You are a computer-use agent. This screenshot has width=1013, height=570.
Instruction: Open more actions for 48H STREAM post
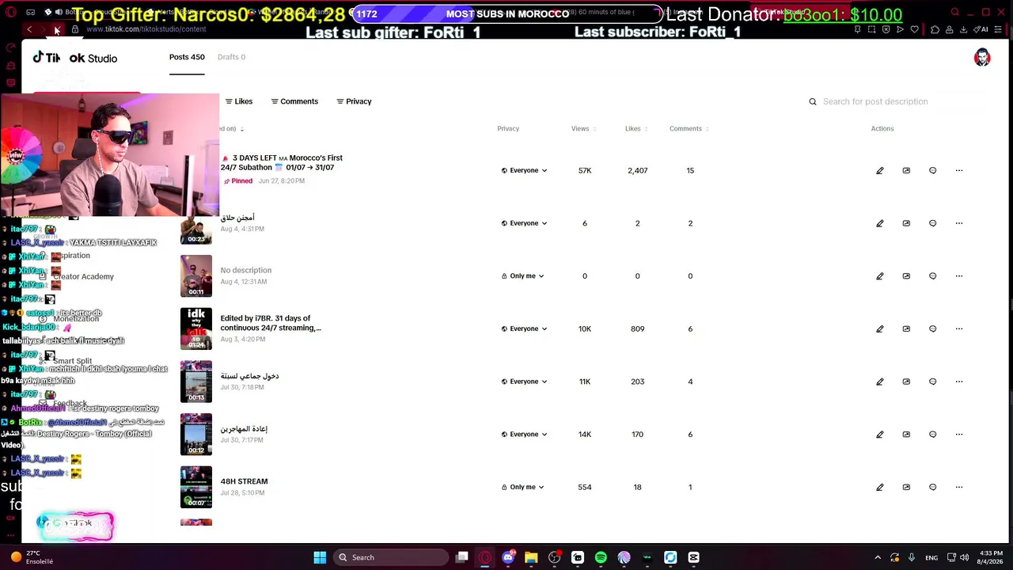pos(959,487)
